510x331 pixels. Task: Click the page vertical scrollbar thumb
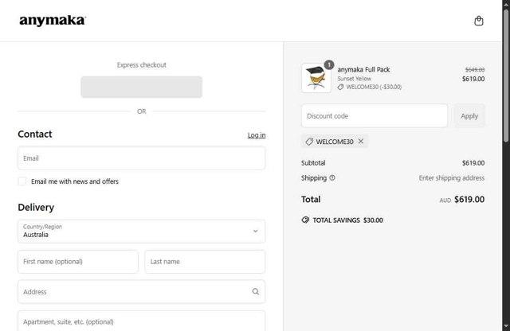(x=506, y=75)
